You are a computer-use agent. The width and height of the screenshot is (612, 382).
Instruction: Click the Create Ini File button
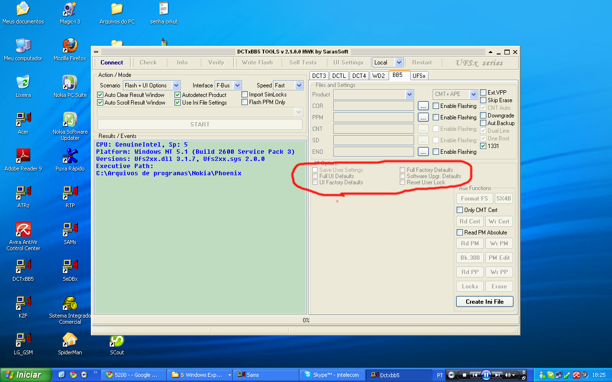pyautogui.click(x=485, y=302)
